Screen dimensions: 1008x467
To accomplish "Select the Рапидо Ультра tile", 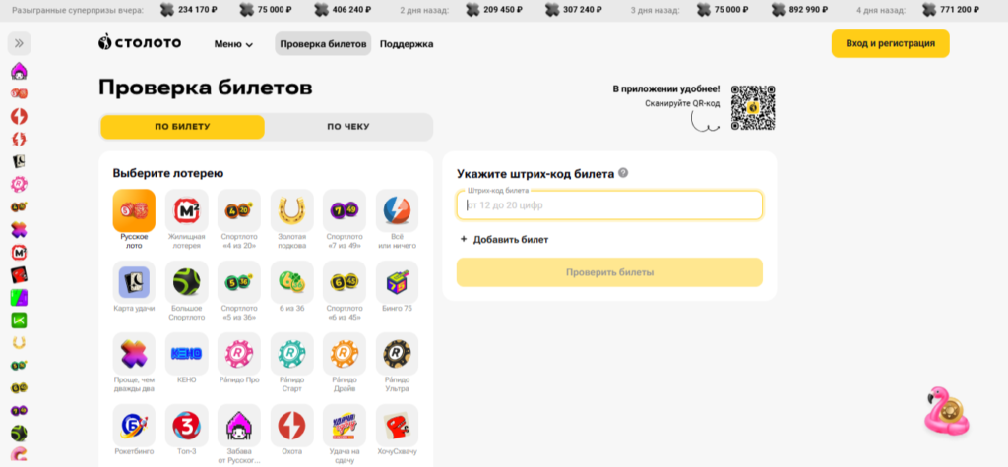I will tap(398, 363).
